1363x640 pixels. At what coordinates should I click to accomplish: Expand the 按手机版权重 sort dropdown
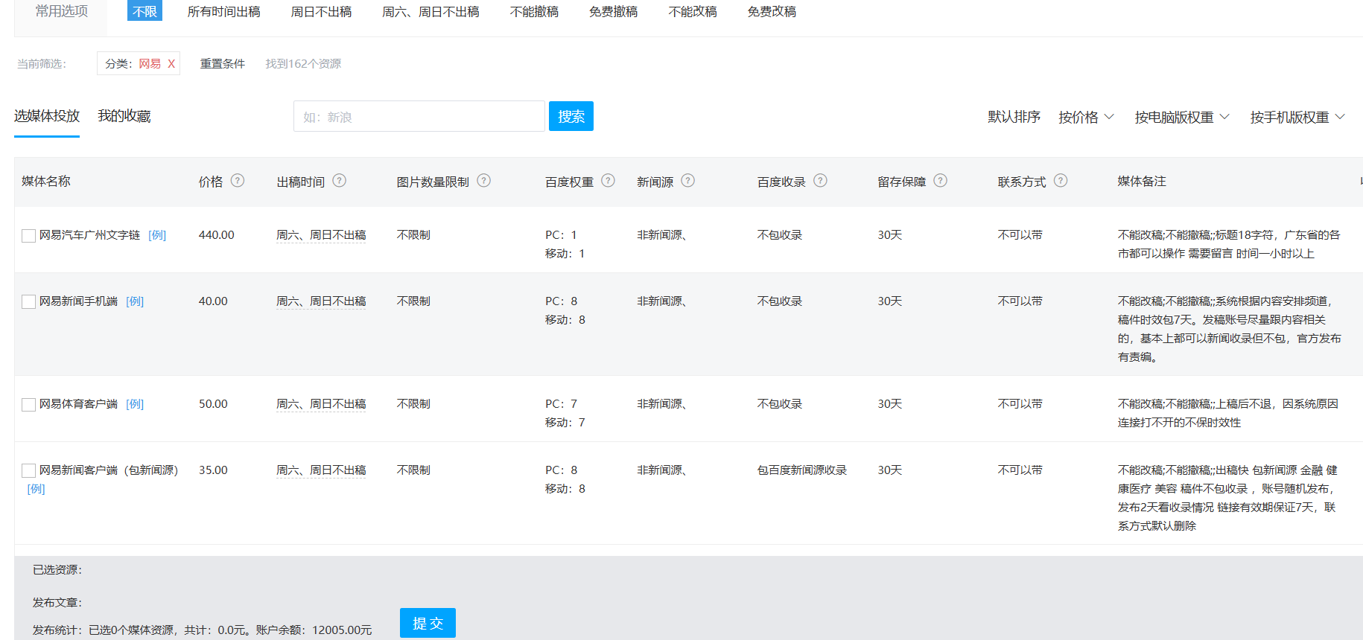click(x=1297, y=117)
